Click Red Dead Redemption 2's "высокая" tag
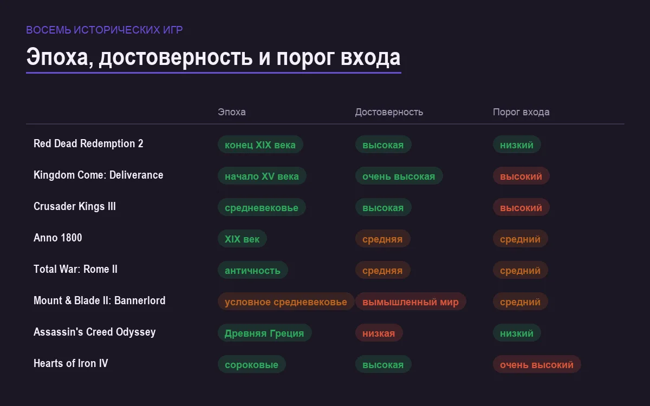 click(383, 145)
